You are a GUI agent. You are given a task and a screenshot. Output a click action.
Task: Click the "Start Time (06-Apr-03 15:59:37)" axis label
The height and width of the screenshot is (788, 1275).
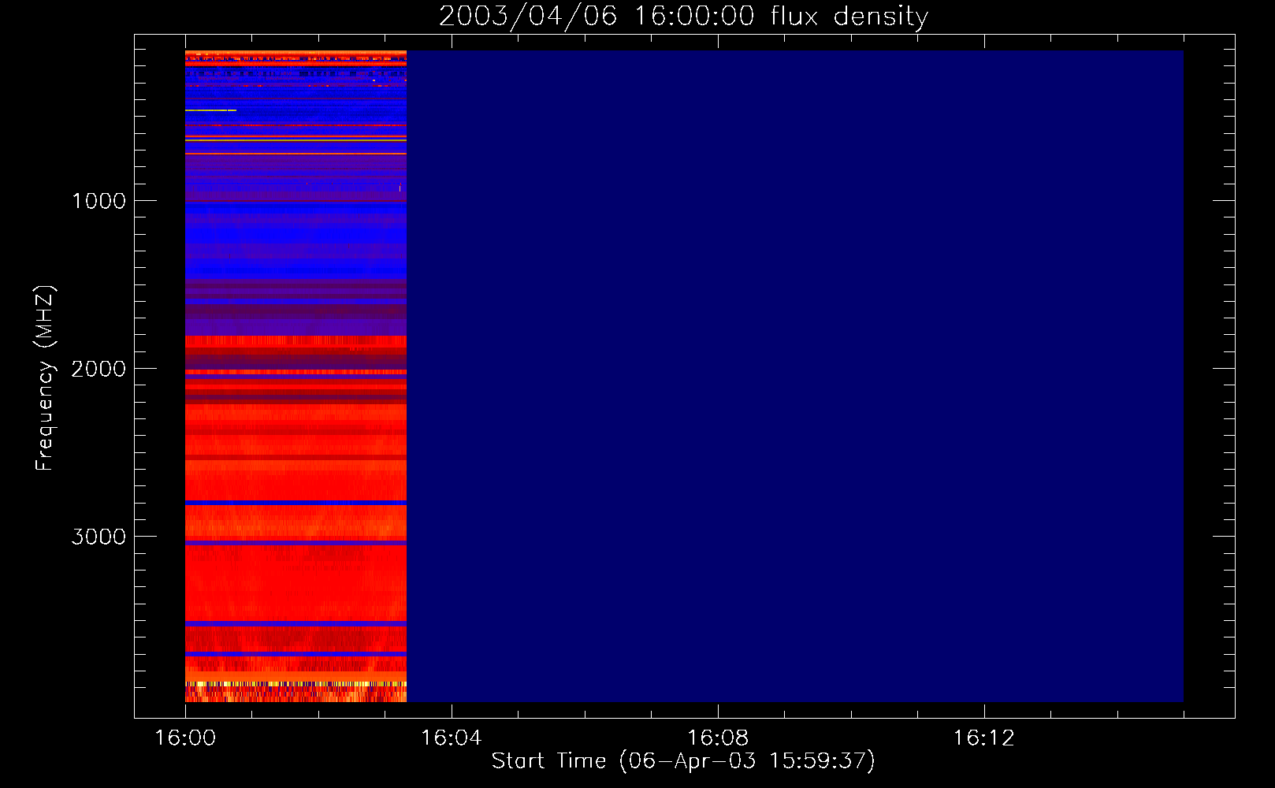(683, 761)
